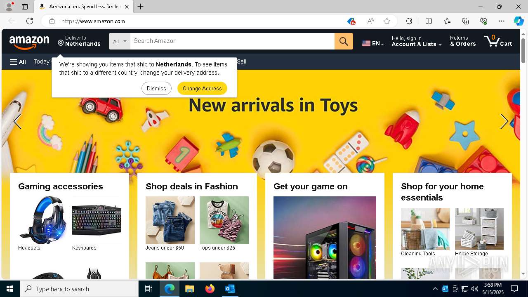This screenshot has width=528, height=297.
Task: Open browser extensions puzzle icon
Action: point(409,21)
